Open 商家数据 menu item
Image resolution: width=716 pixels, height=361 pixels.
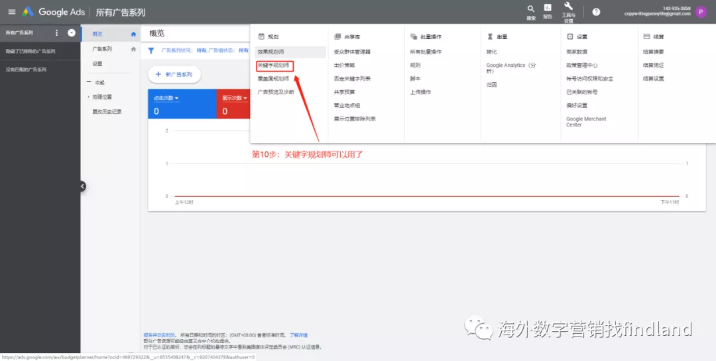pos(577,52)
